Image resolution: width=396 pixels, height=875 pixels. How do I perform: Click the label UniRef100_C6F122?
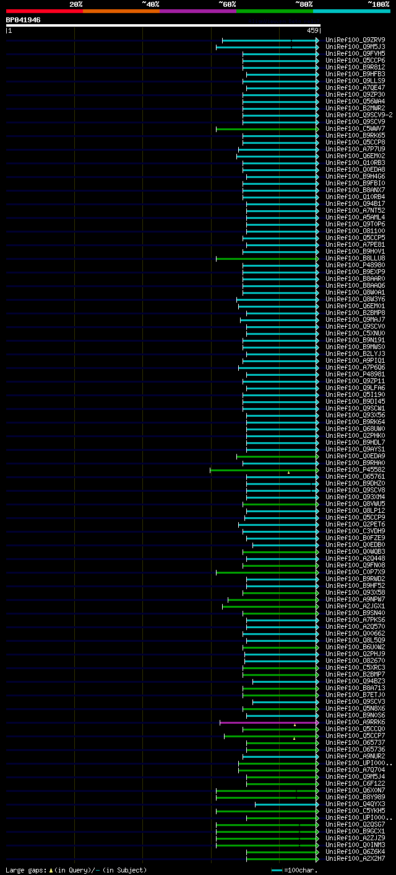(355, 783)
